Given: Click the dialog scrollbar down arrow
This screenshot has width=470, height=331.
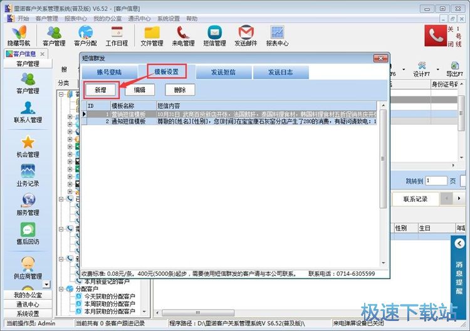Looking at the screenshot, I should click(384, 263).
